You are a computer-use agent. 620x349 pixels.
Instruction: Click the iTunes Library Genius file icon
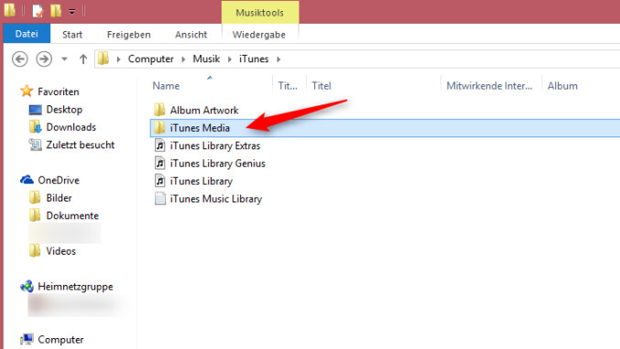[x=159, y=163]
